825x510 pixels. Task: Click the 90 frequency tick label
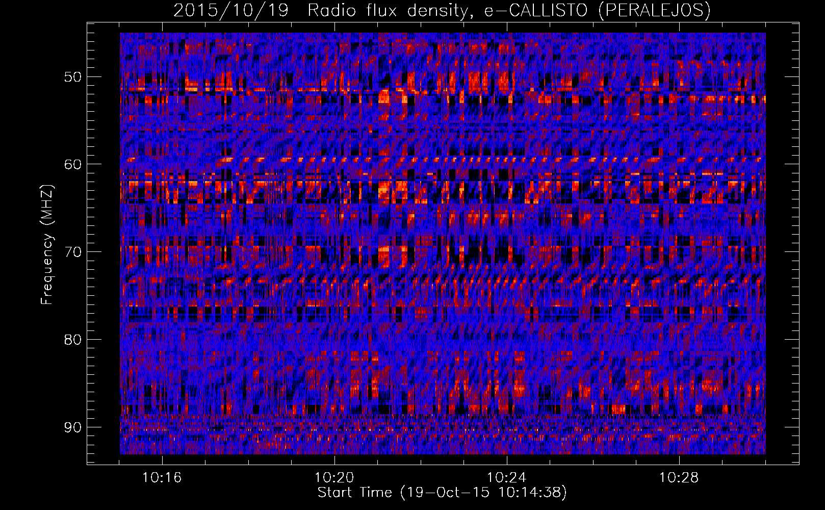pyautogui.click(x=72, y=427)
